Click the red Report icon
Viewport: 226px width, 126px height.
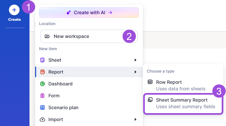pos(42,72)
